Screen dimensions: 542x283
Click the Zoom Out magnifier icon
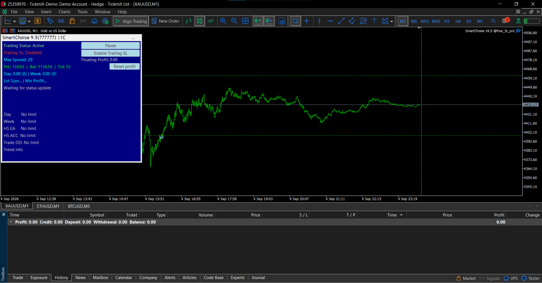pos(234,21)
